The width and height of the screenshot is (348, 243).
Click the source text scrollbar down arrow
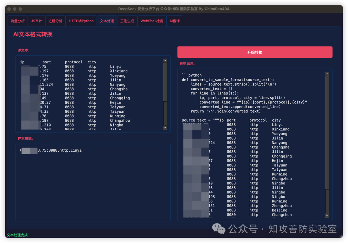(x=165, y=128)
